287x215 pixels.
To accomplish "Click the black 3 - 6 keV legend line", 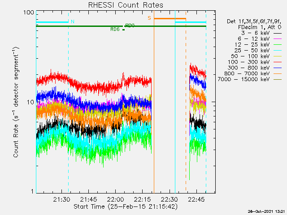I will click(278, 33).
